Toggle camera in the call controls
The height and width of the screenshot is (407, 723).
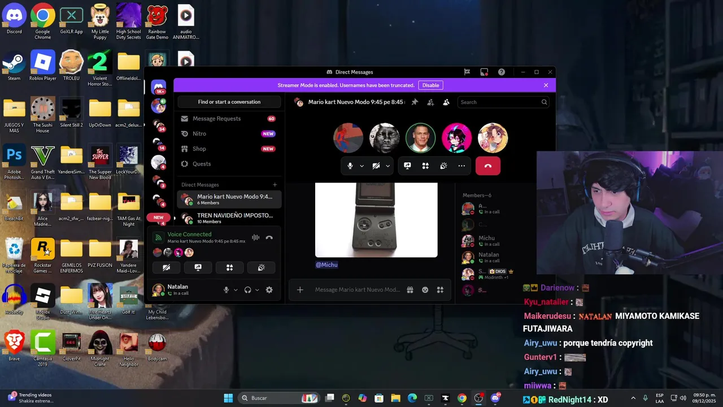376,166
